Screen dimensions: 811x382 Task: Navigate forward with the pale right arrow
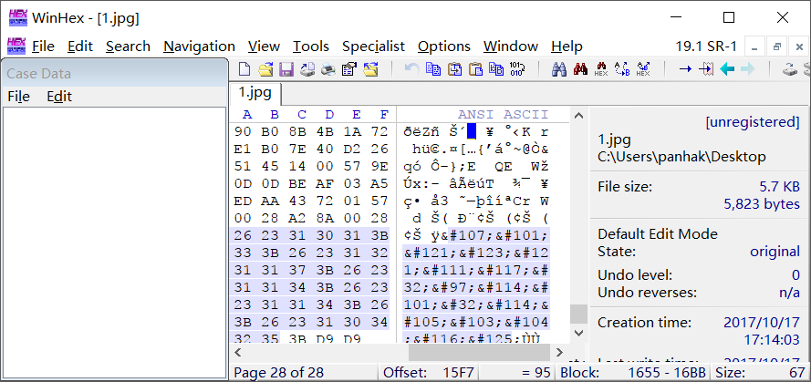(748, 69)
